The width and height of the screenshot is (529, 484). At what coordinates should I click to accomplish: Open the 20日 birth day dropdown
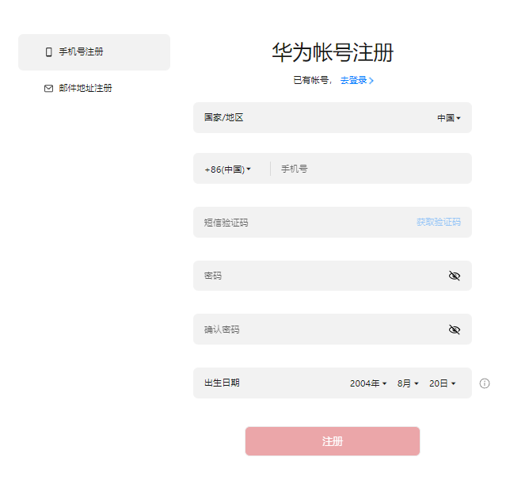pos(443,383)
